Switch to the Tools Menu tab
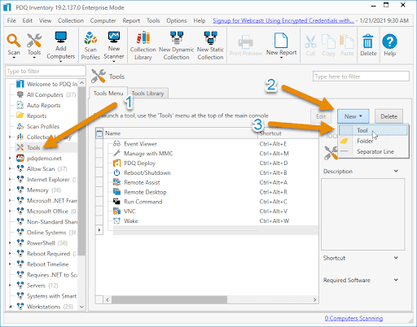 tap(108, 94)
